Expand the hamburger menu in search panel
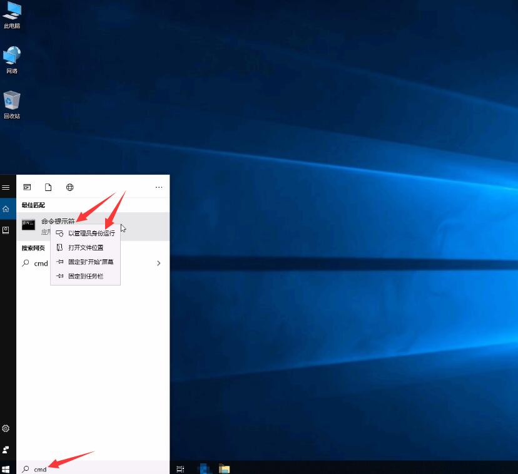 tap(6, 187)
